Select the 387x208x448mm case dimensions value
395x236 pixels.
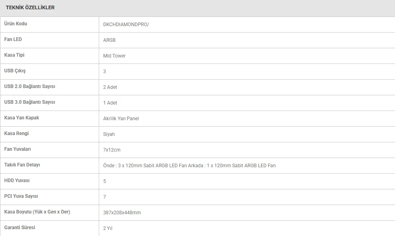(122, 213)
